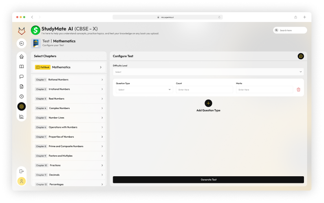Click the open book library icon

pos(22,66)
